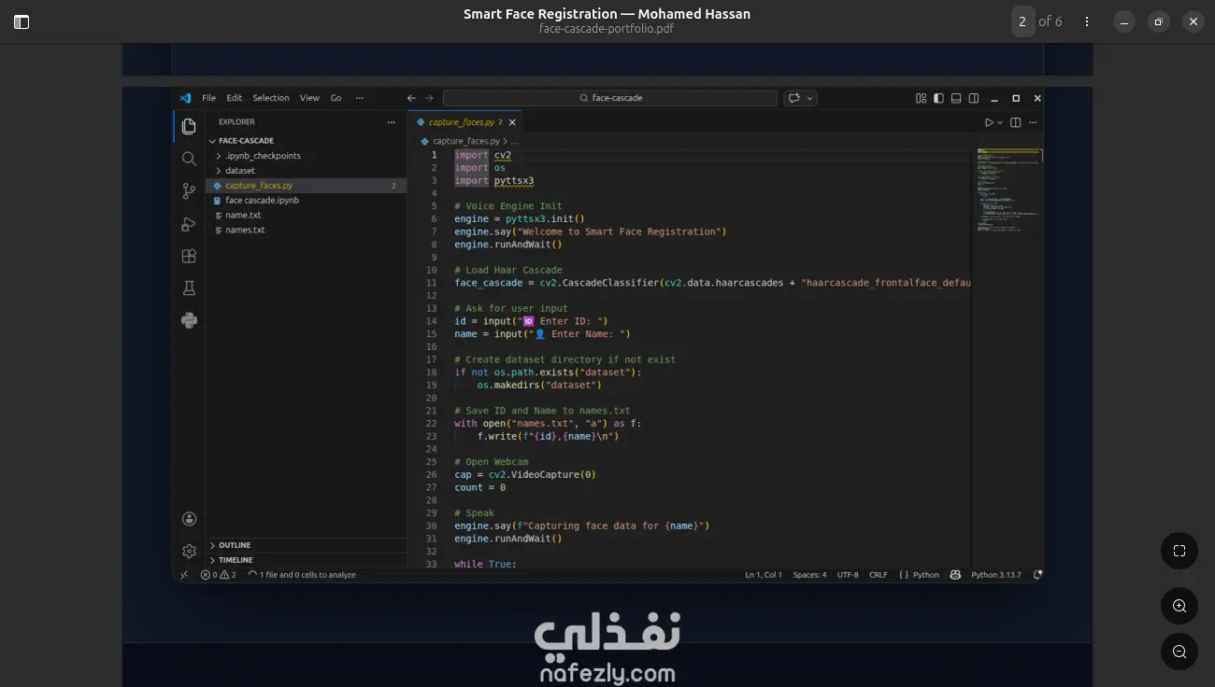This screenshot has height=687, width=1215.
Task: Toggle the bottom panel layout icon
Action: click(956, 98)
